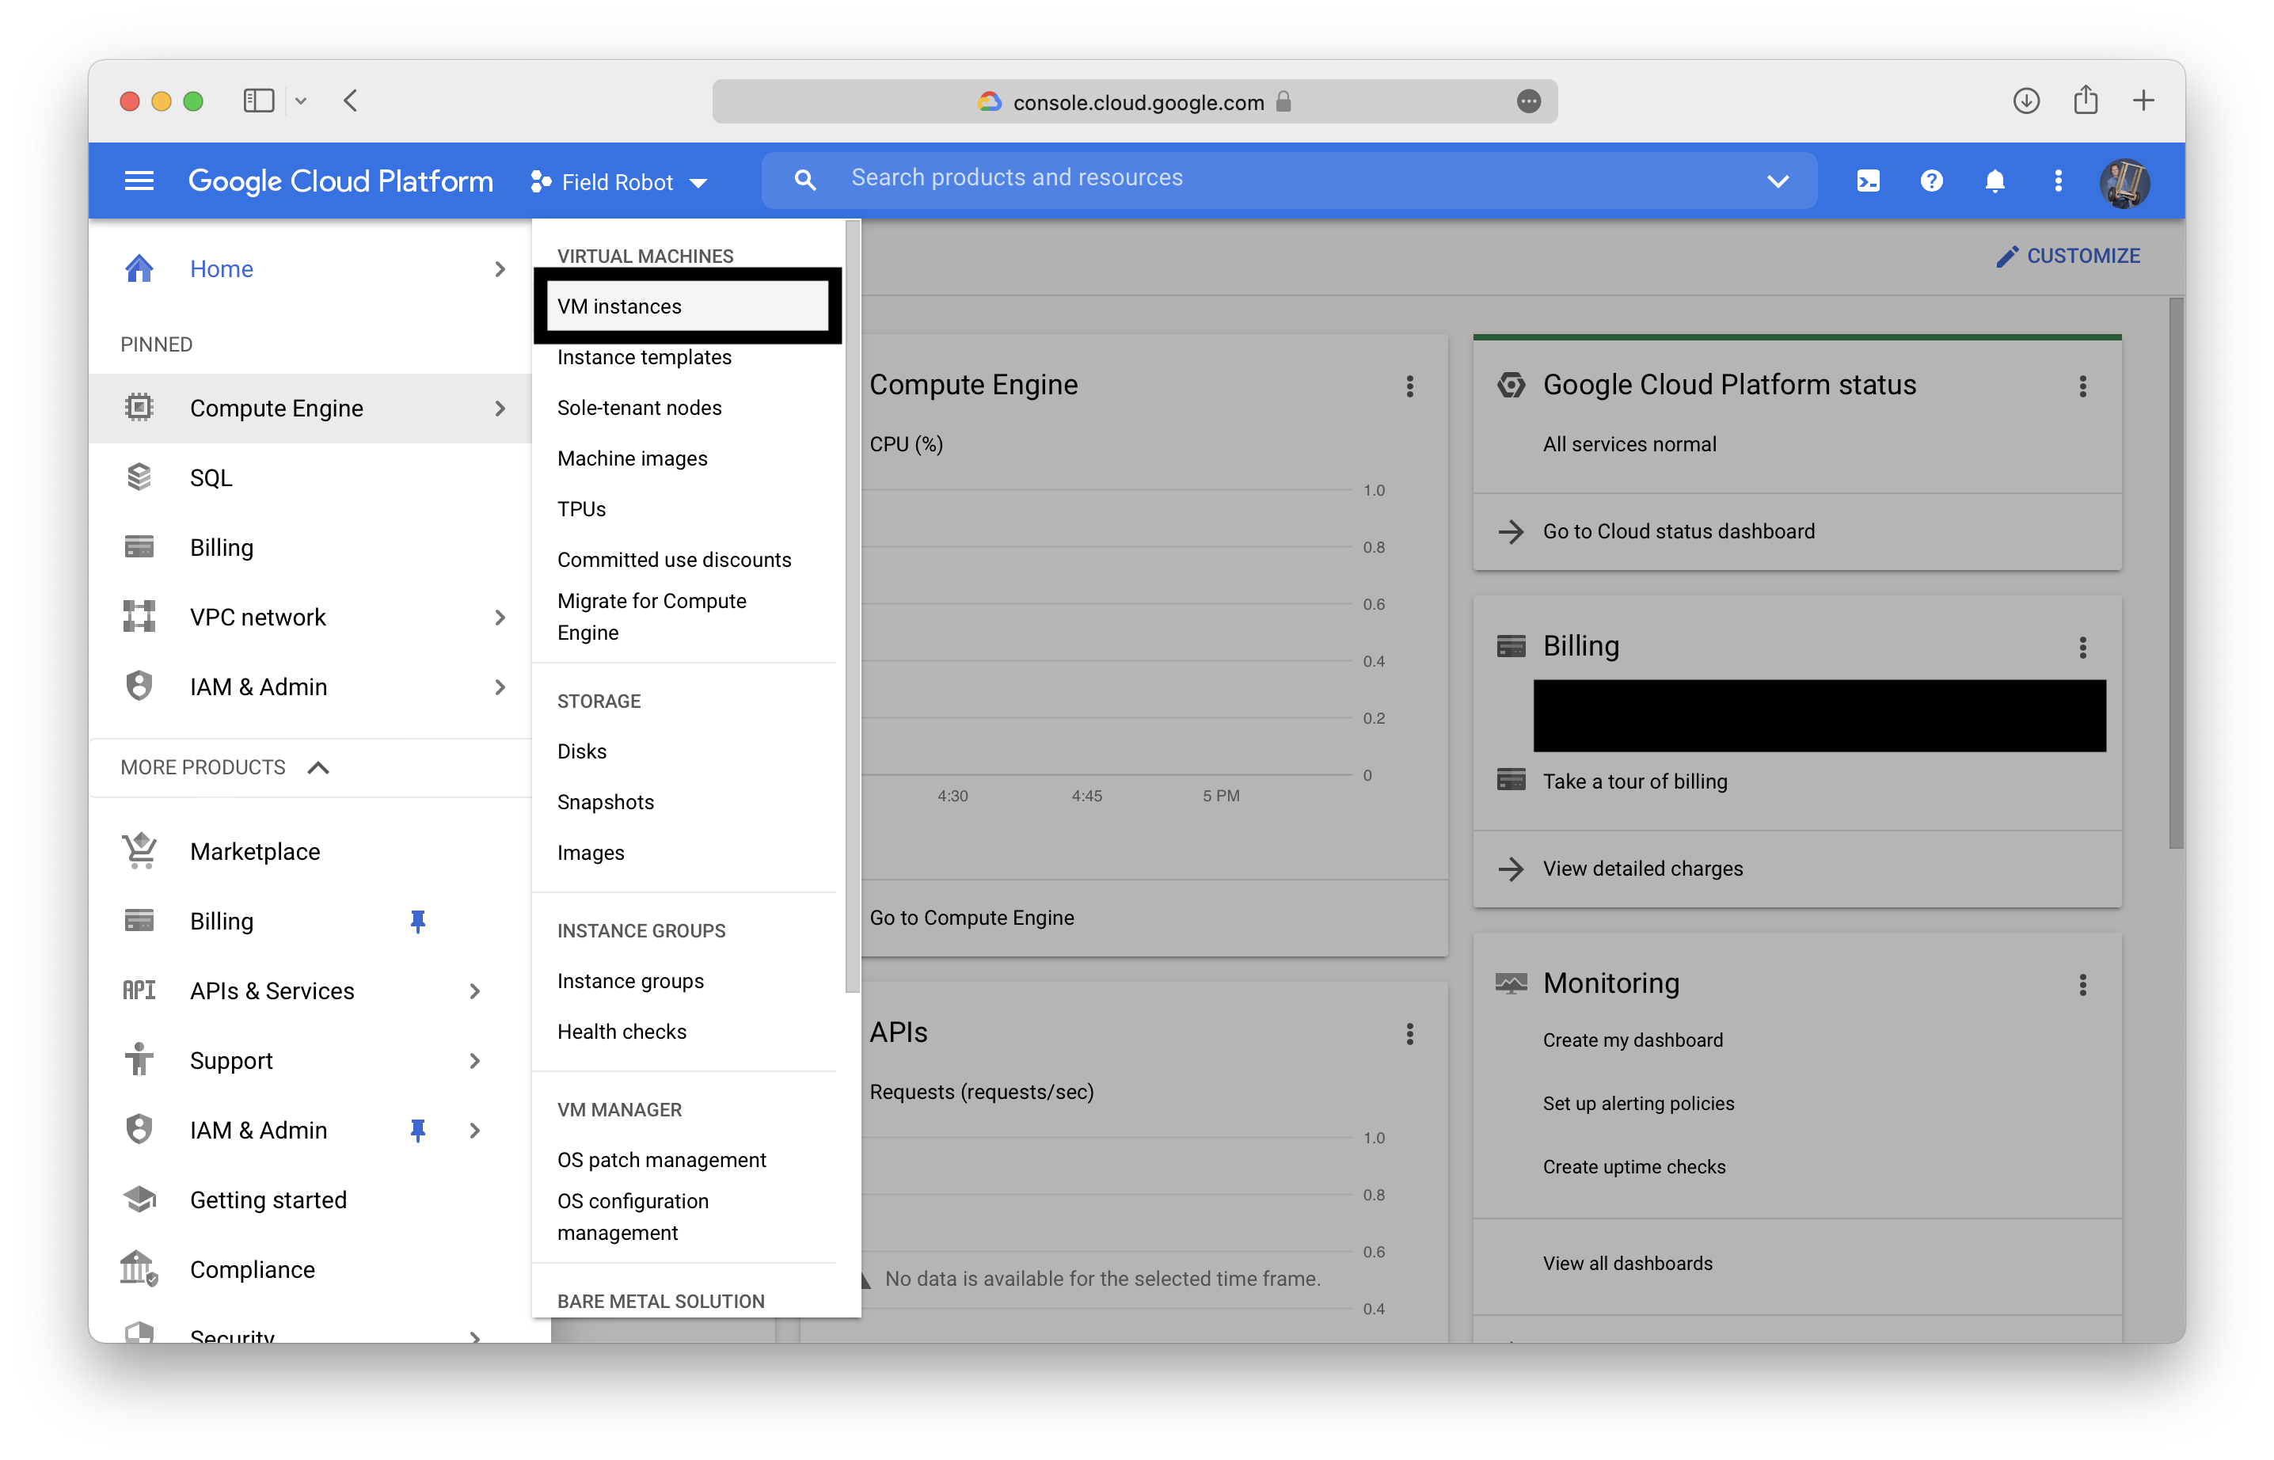2274x1460 pixels.
Task: Select OS patch management item
Action: 662,1159
